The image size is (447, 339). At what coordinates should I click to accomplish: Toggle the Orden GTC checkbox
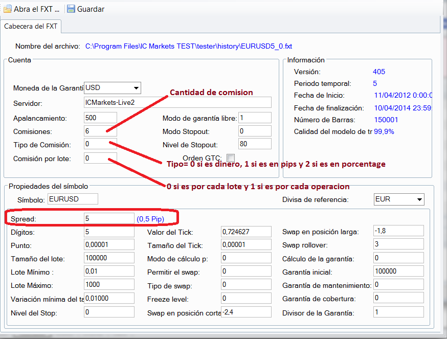pos(231,157)
